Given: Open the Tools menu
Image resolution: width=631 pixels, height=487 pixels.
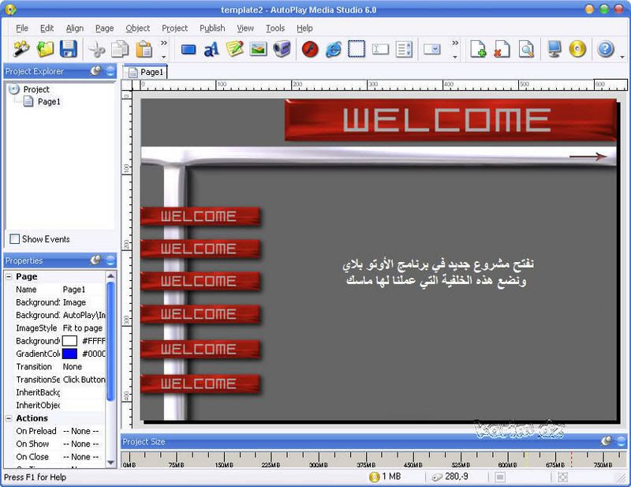Looking at the screenshot, I should pos(275,28).
